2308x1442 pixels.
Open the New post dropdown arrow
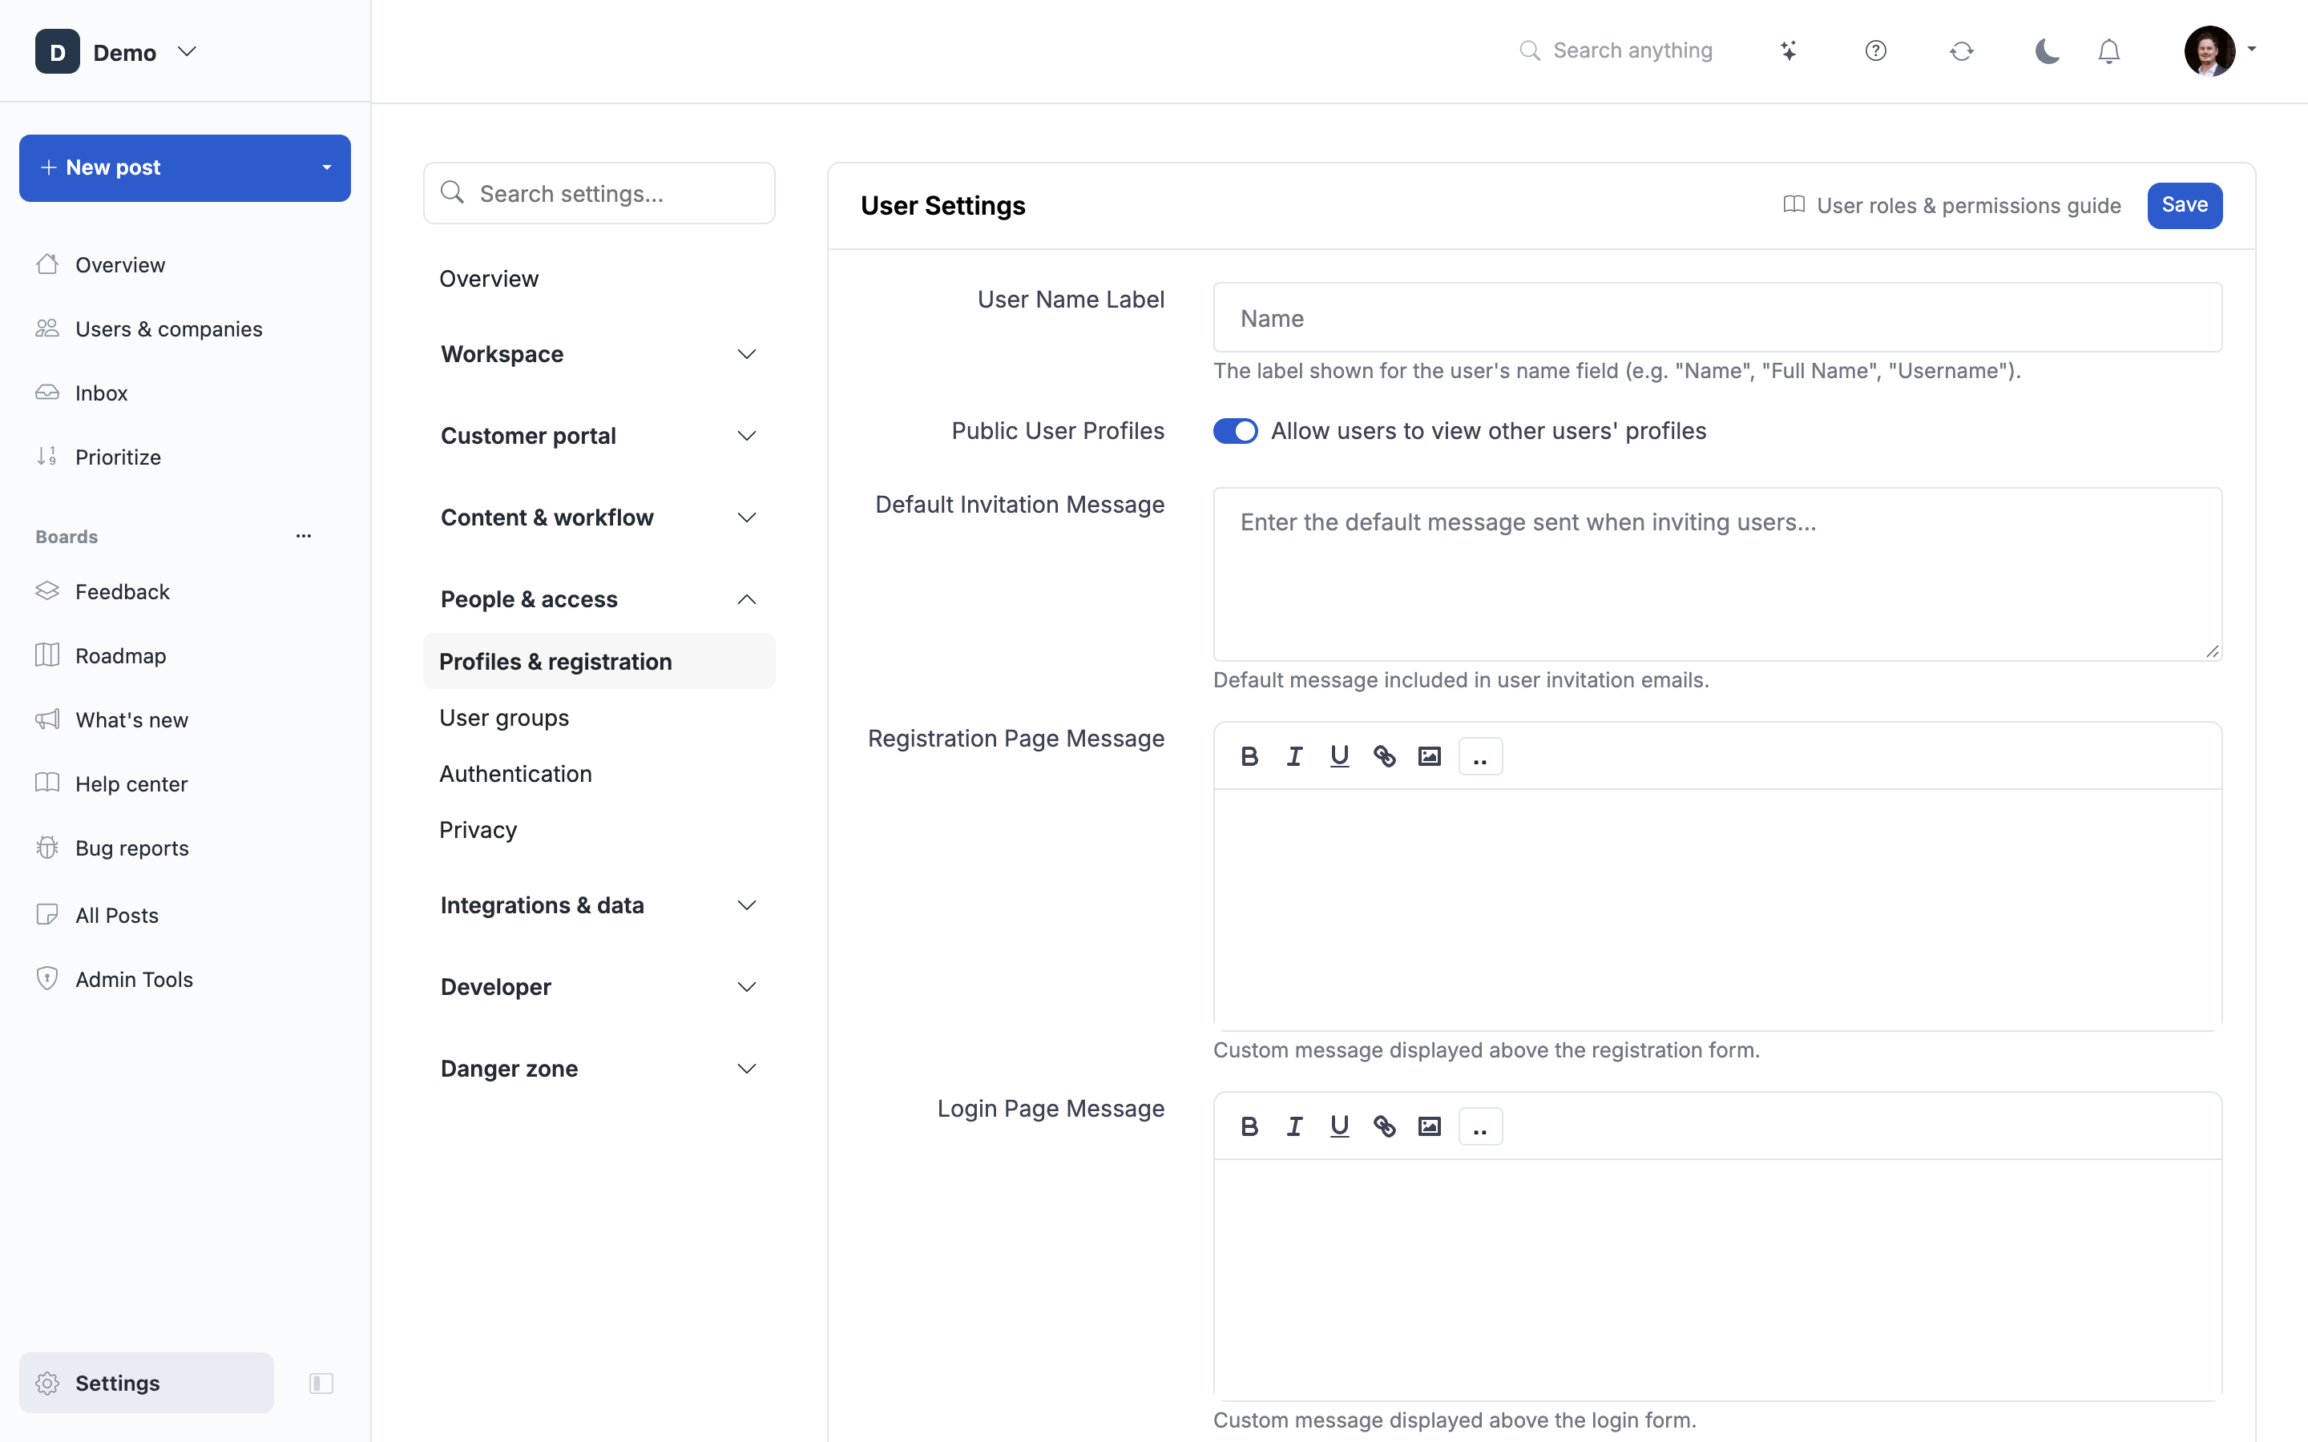(x=326, y=168)
